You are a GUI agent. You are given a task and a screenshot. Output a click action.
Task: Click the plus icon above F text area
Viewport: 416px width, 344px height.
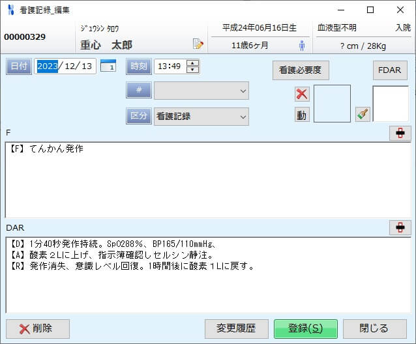coord(400,133)
